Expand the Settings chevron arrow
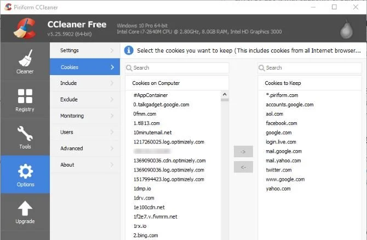This screenshot has width=367, height=240. [112, 50]
